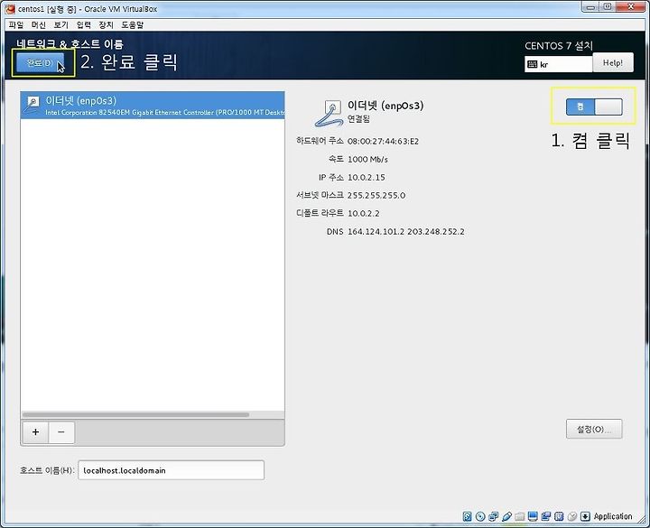
Task: Click the 네트워크 & 호스트 이름 heading
Action: [70, 43]
